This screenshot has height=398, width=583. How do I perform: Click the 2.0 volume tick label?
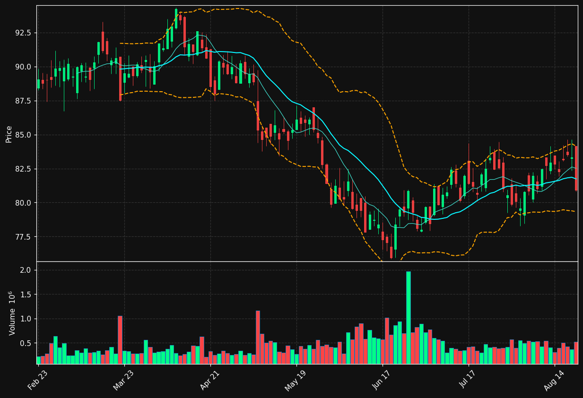tap(26, 270)
